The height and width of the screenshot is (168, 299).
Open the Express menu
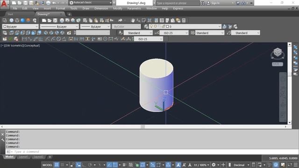[x=178, y=8]
